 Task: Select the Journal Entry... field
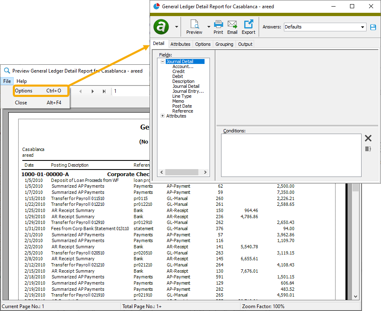coord(188,91)
